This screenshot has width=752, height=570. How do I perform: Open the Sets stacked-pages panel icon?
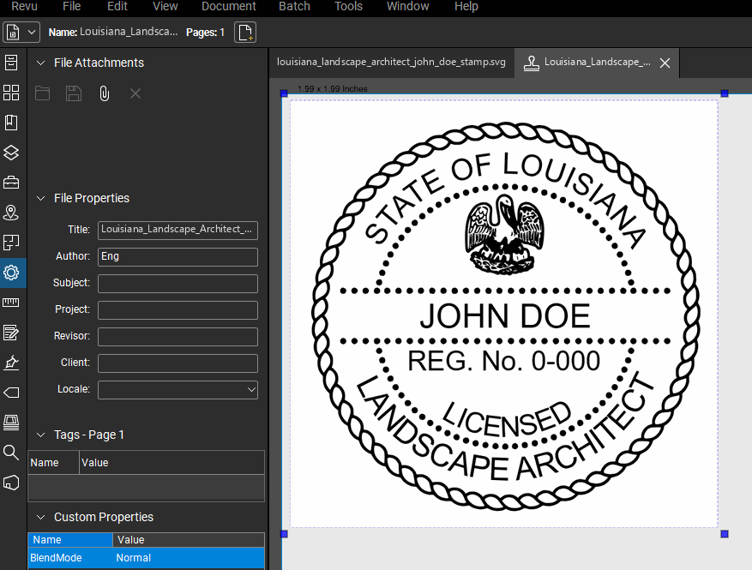(11, 423)
